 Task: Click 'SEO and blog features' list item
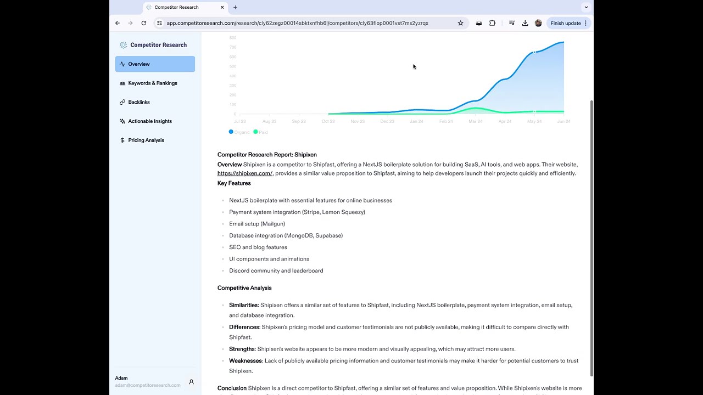(x=258, y=247)
